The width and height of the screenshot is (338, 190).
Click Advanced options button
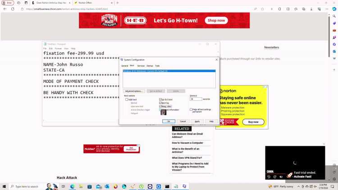pos(134,91)
